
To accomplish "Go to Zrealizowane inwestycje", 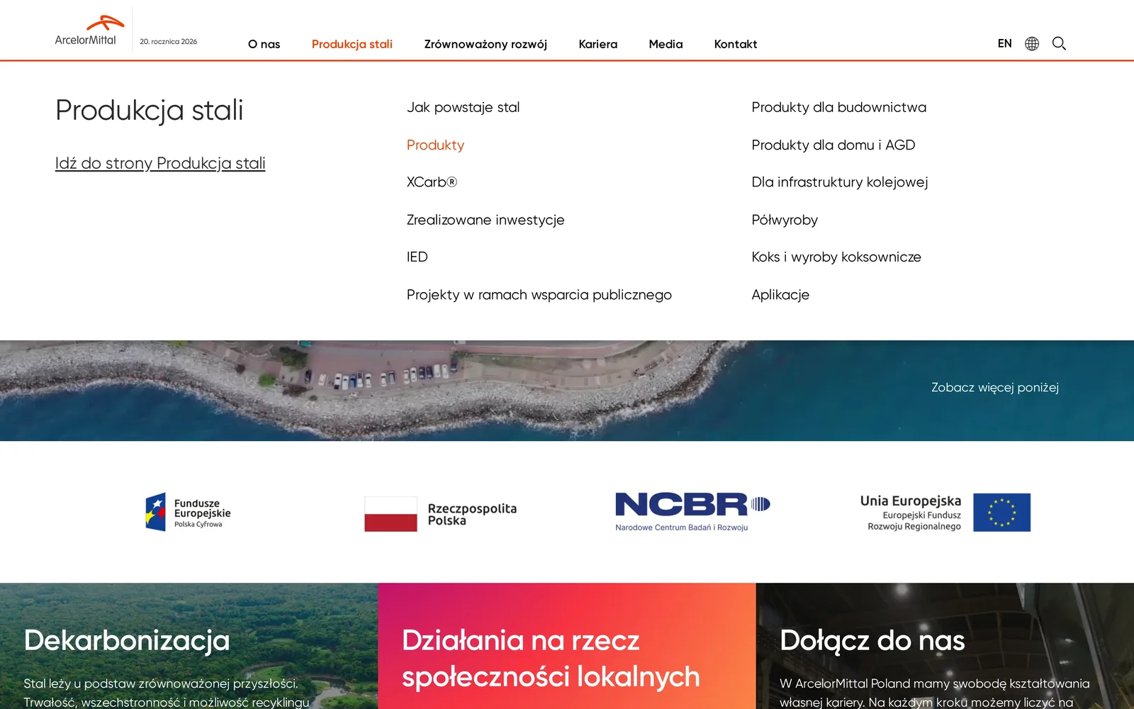I will [x=485, y=220].
